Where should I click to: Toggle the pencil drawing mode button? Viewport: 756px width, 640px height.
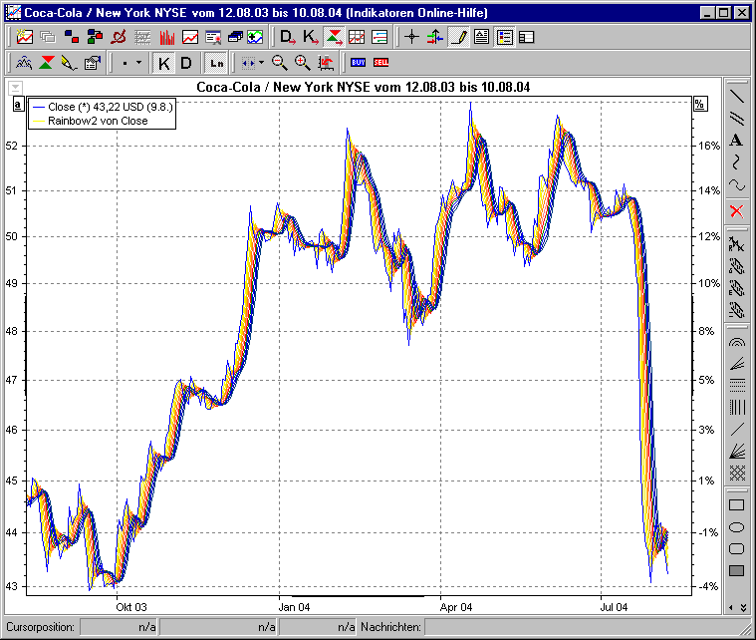click(458, 37)
